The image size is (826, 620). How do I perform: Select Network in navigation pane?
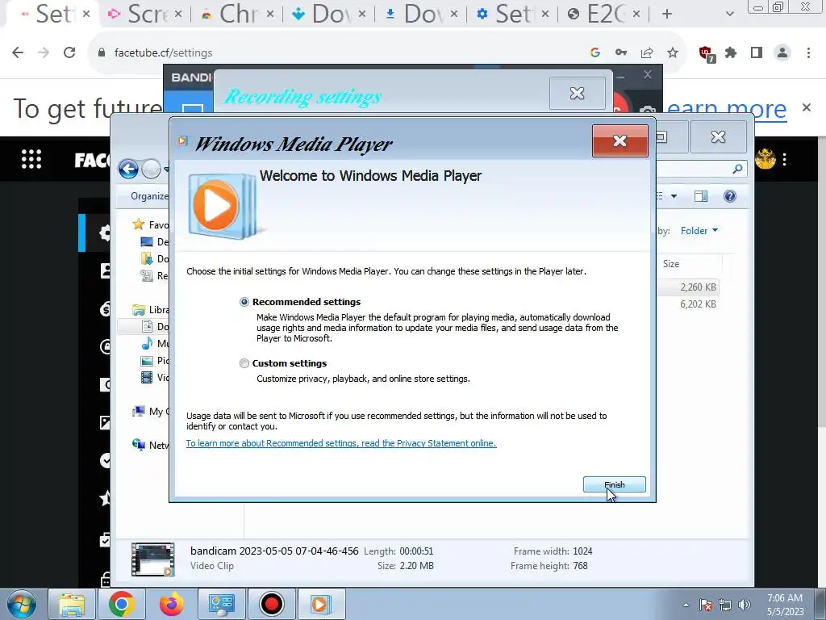tap(151, 445)
